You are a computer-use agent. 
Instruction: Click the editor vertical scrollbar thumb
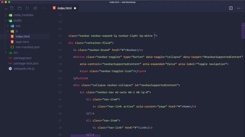coord(243,31)
